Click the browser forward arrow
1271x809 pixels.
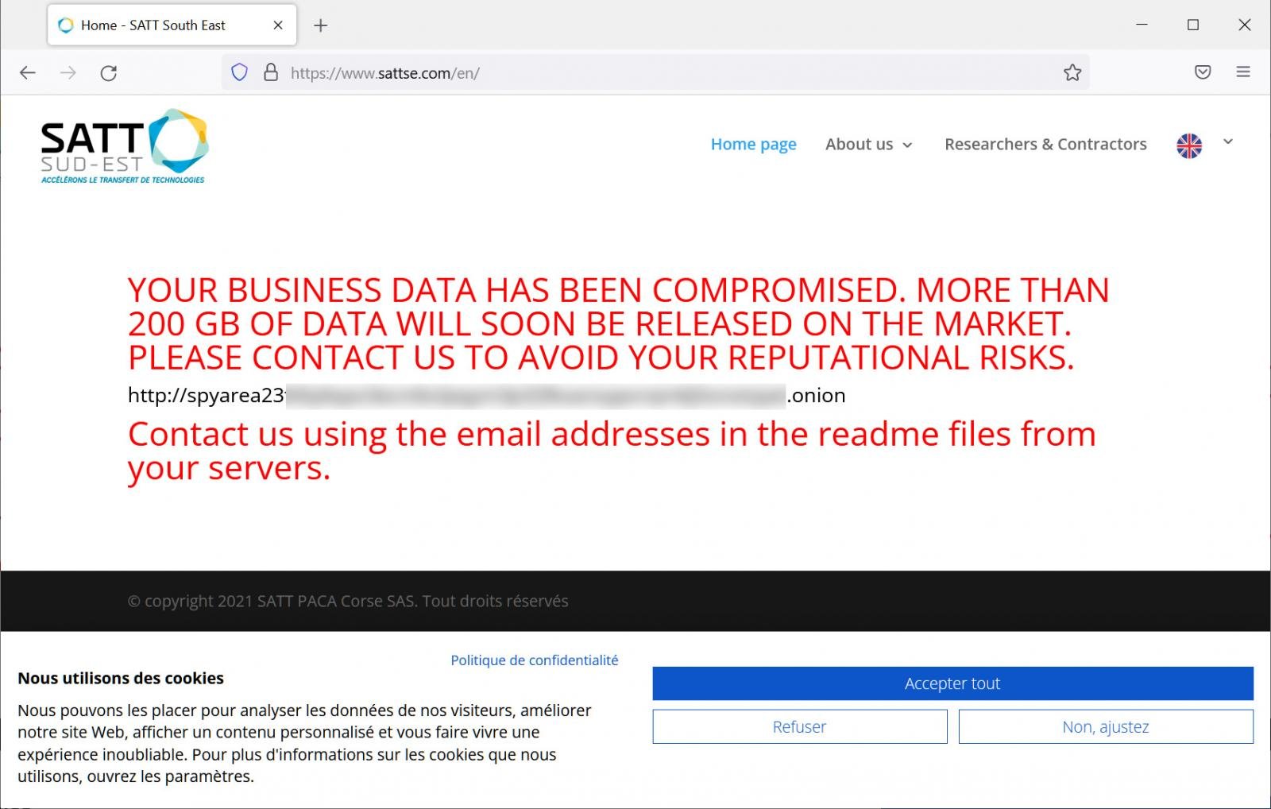[x=68, y=73]
